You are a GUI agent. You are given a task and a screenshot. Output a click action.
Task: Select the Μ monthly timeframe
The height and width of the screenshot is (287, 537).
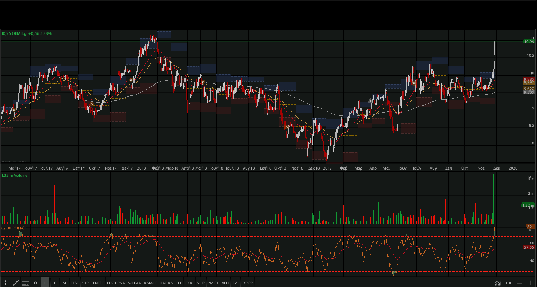click(64, 283)
